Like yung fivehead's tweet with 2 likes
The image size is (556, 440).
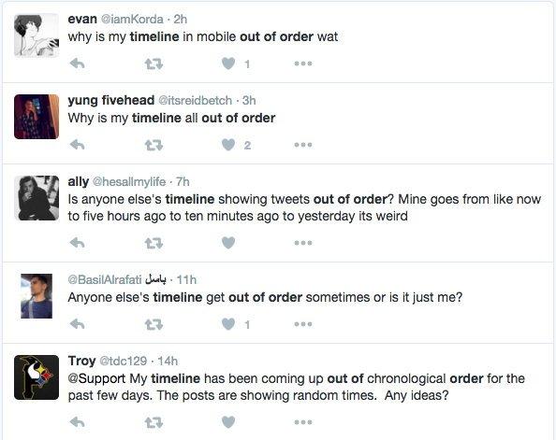point(228,145)
